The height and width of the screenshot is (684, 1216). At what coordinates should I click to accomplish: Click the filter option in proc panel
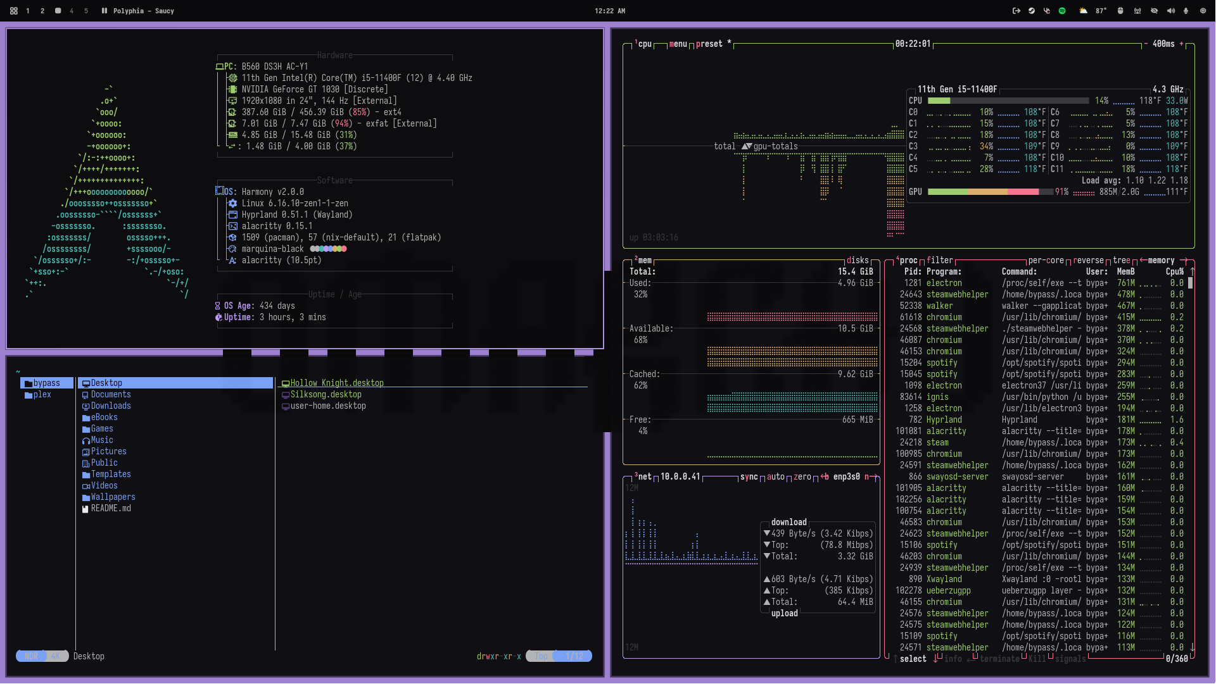[939, 260]
